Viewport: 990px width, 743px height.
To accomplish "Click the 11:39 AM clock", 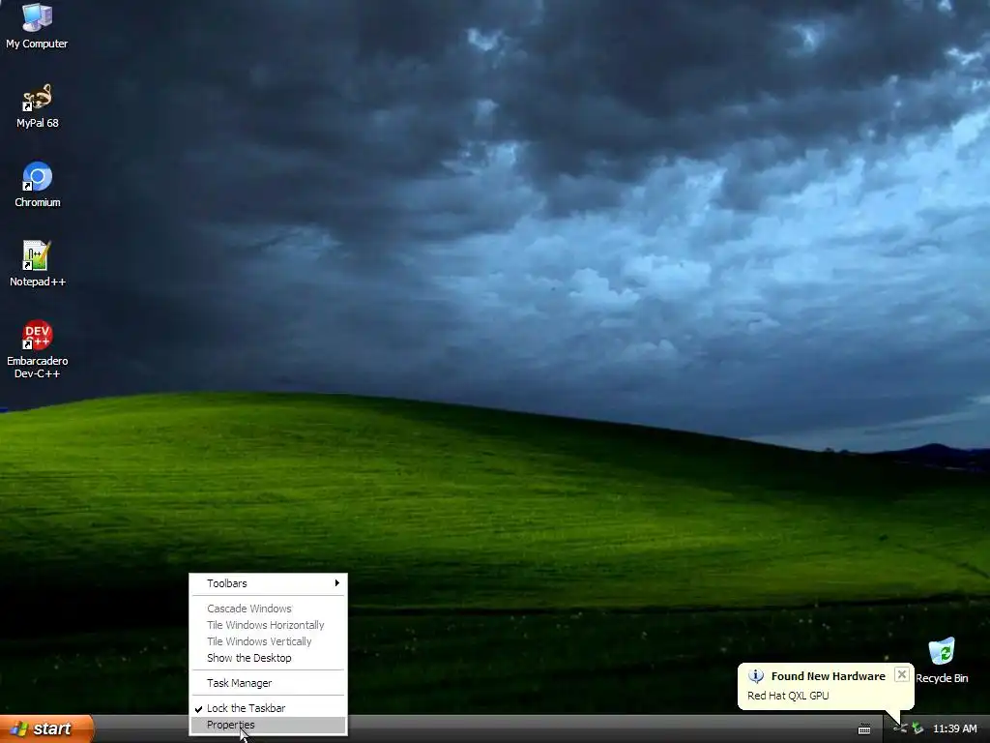I will (x=954, y=728).
